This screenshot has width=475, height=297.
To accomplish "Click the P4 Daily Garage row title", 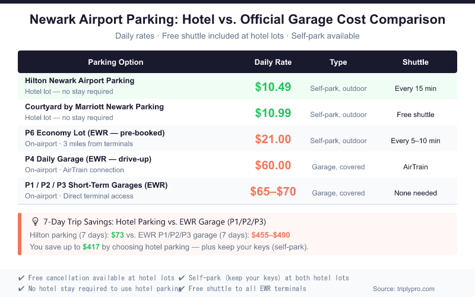I will tap(89, 159).
